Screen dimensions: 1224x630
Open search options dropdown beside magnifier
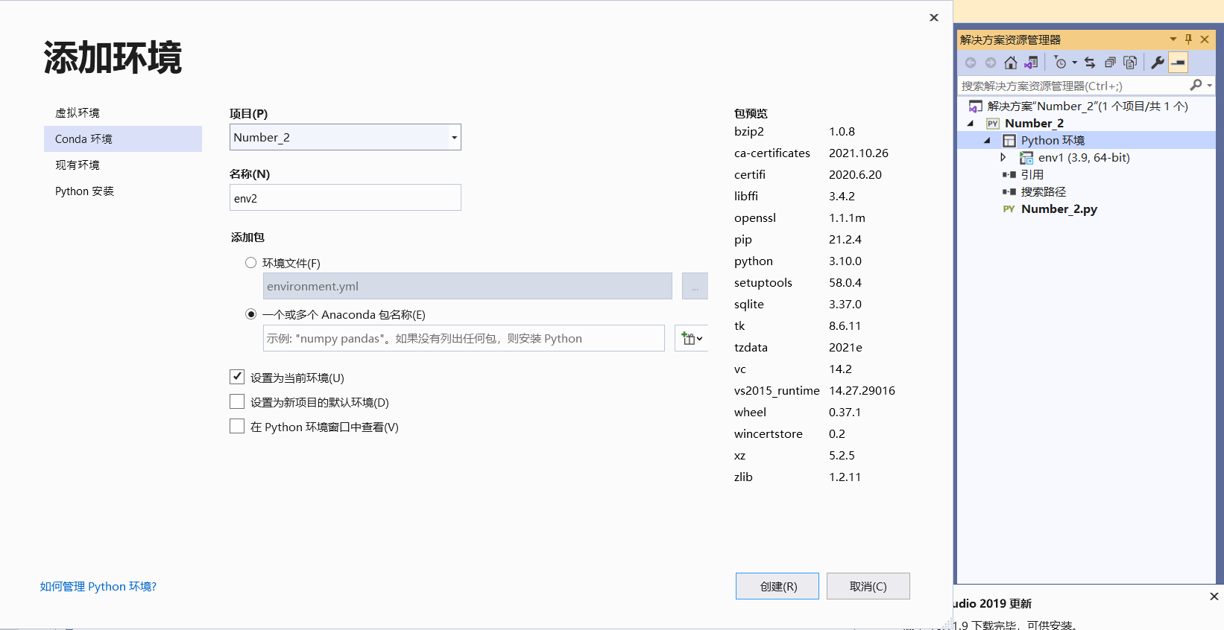pyautogui.click(x=1209, y=86)
